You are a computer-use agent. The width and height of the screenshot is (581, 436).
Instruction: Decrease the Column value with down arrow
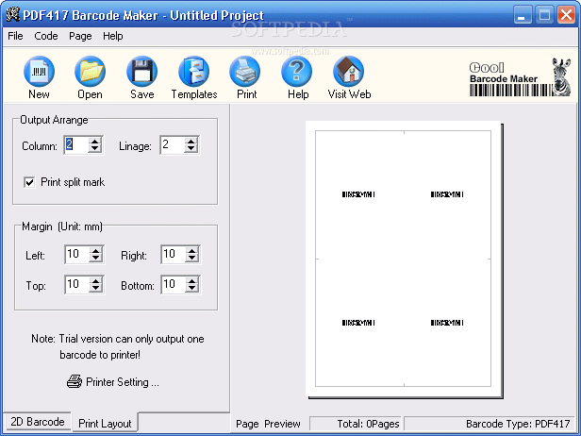pyautogui.click(x=95, y=149)
